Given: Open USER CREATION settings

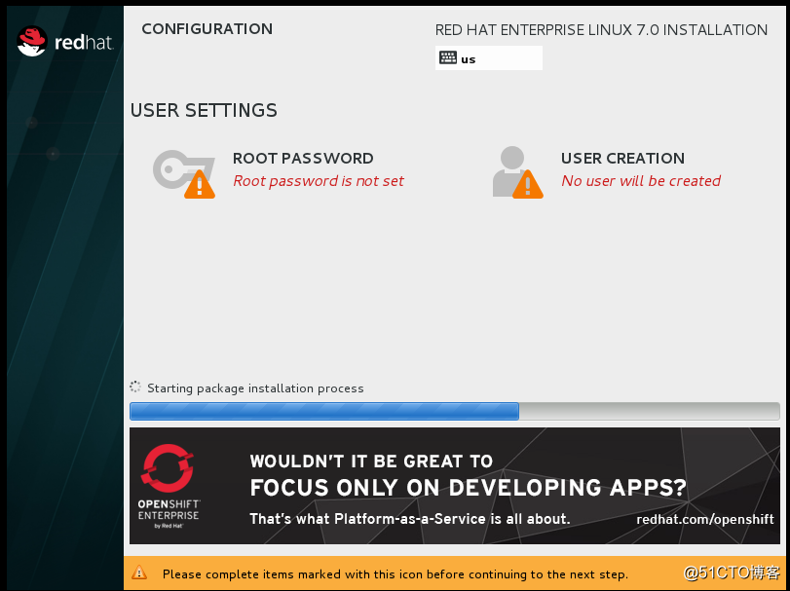Looking at the screenshot, I should pos(622,158).
